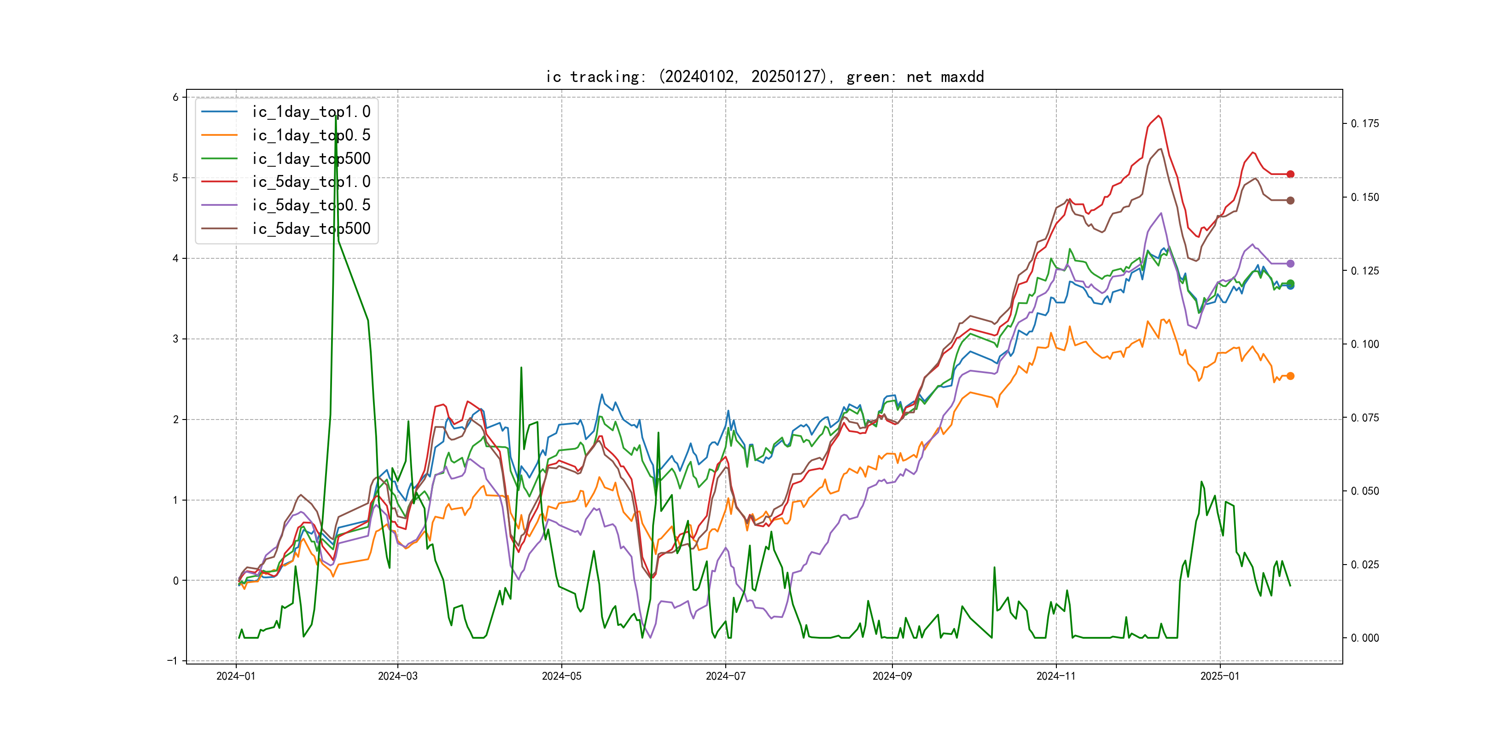Click the purple legend line swatch
1492x746 pixels.
(x=219, y=205)
